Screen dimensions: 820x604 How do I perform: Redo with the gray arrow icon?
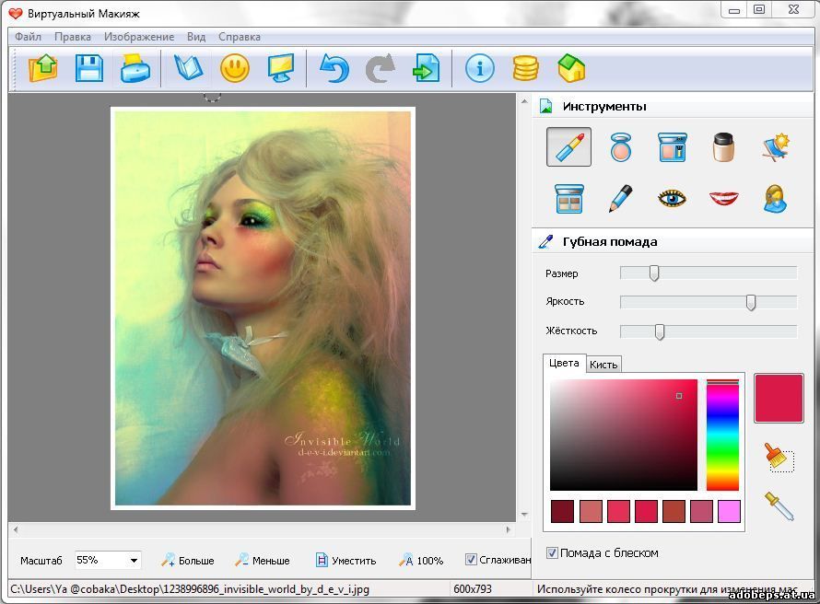click(x=381, y=68)
